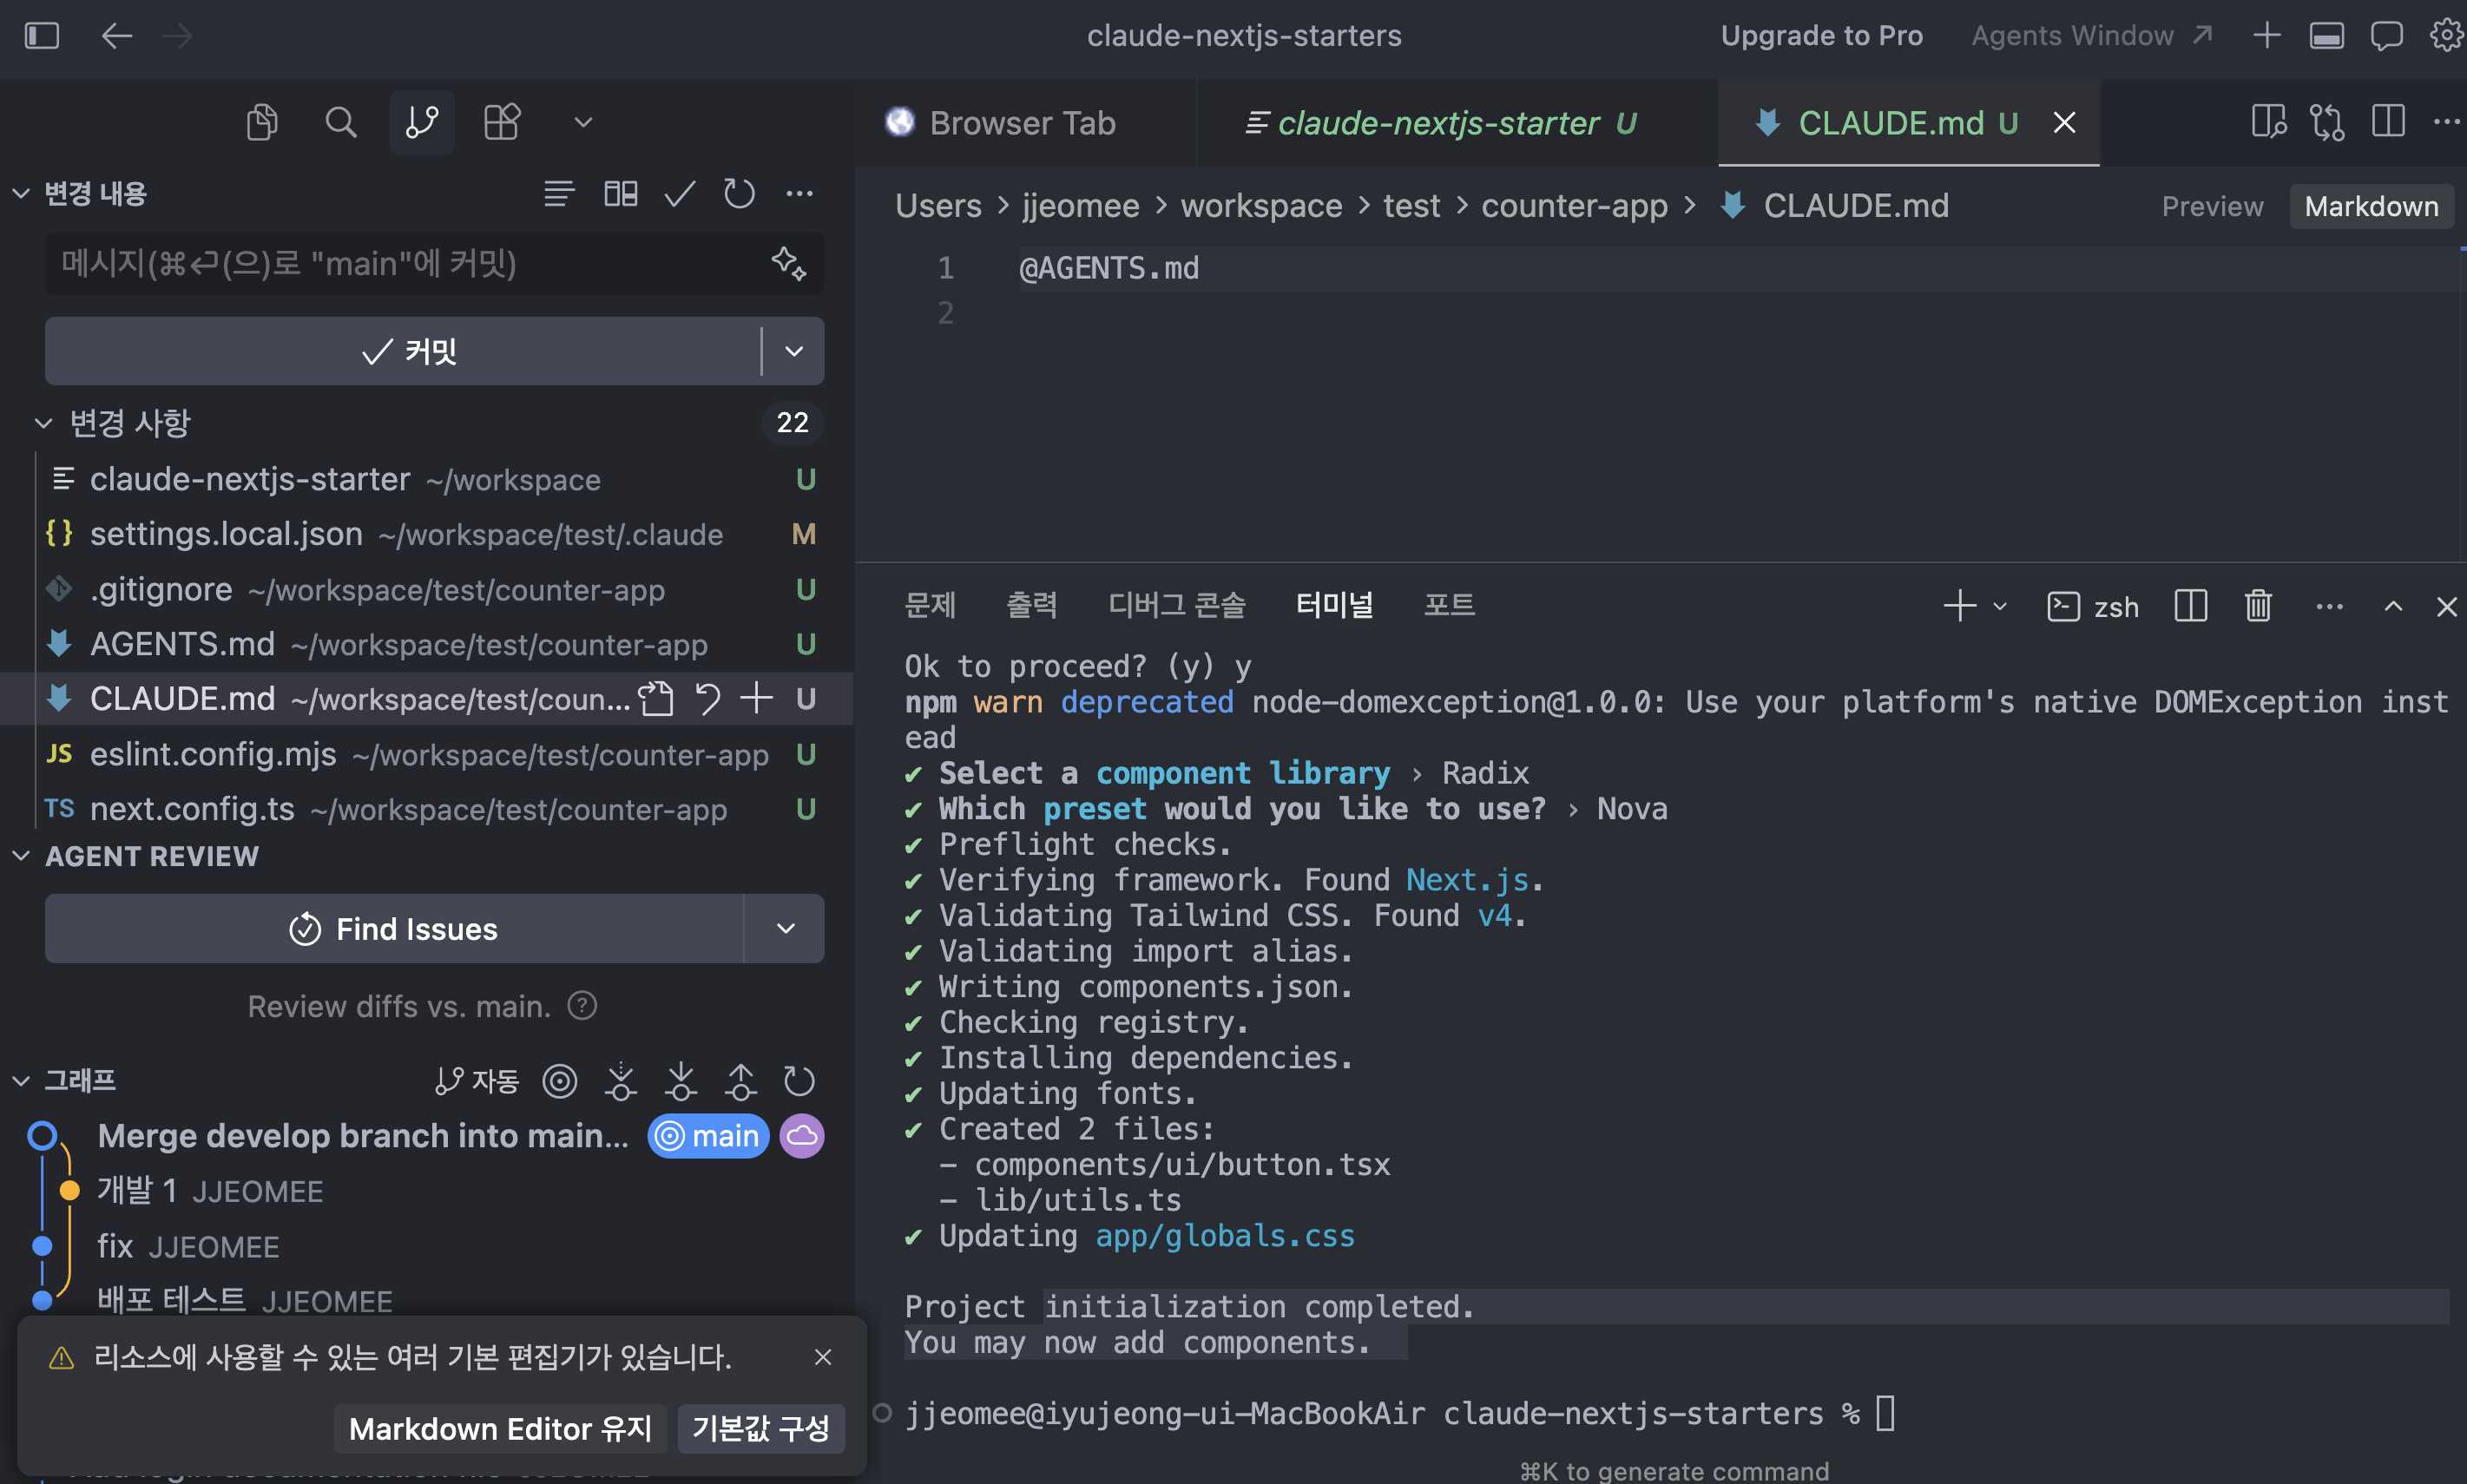This screenshot has height=1484, width=2467.
Task: Collapse the AGENT REVIEW section
Action: [x=21, y=856]
